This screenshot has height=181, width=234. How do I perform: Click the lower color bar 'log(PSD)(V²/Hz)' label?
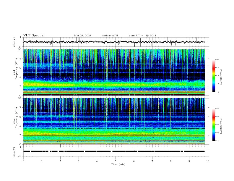point(221,126)
